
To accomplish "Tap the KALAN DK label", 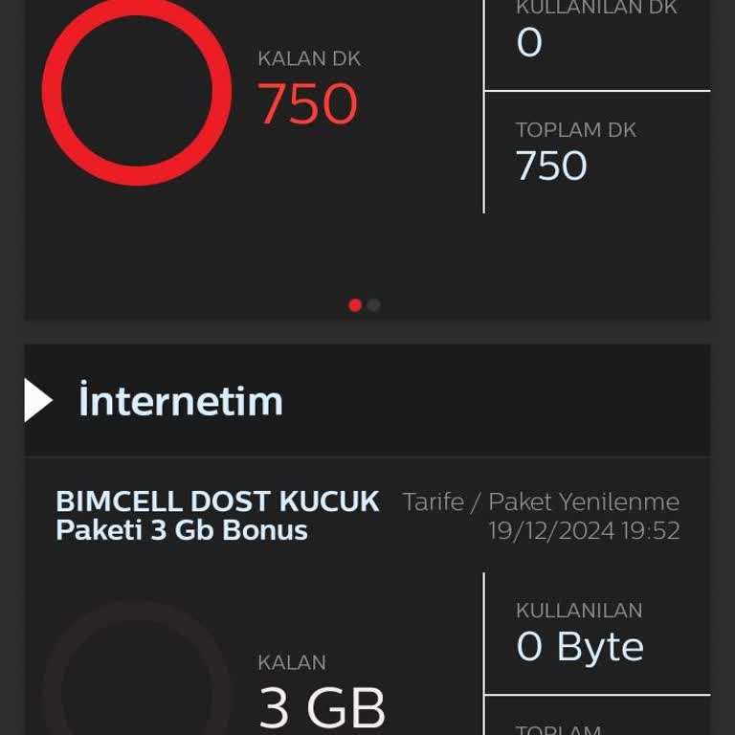I will (x=308, y=58).
